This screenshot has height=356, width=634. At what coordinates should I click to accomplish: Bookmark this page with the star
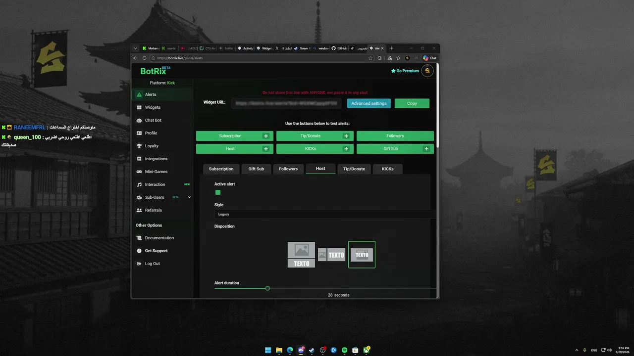370,58
